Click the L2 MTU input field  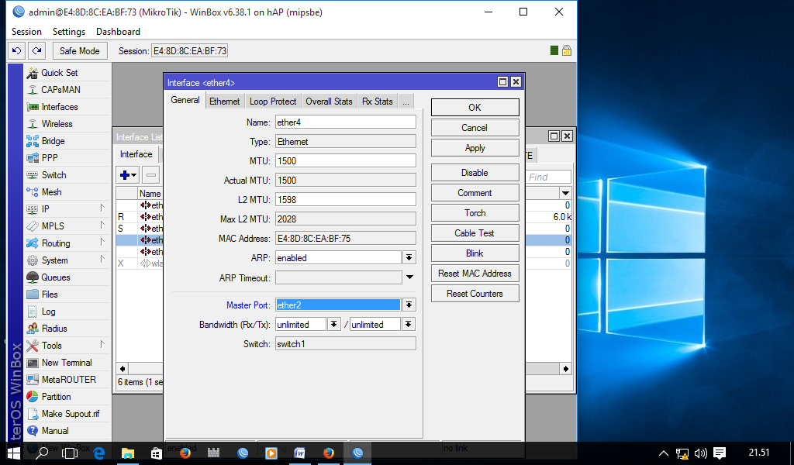[346, 199]
